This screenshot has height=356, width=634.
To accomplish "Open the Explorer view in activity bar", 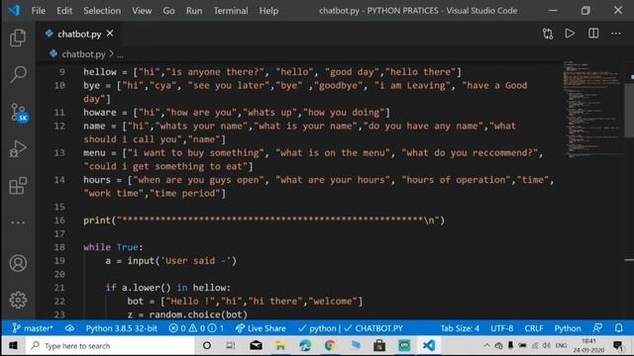I will (x=18, y=38).
